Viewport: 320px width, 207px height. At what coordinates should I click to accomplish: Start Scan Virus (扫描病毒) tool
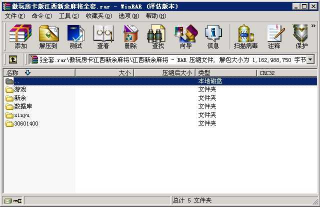point(245,36)
